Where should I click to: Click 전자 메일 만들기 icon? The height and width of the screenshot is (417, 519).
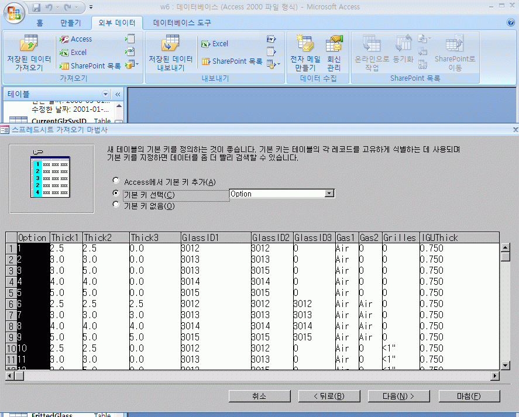pos(305,44)
